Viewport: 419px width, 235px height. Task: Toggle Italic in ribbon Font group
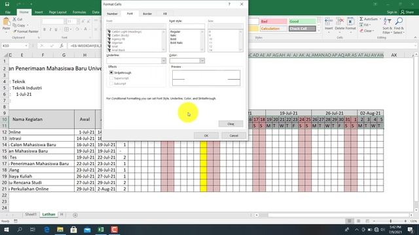click(50, 29)
